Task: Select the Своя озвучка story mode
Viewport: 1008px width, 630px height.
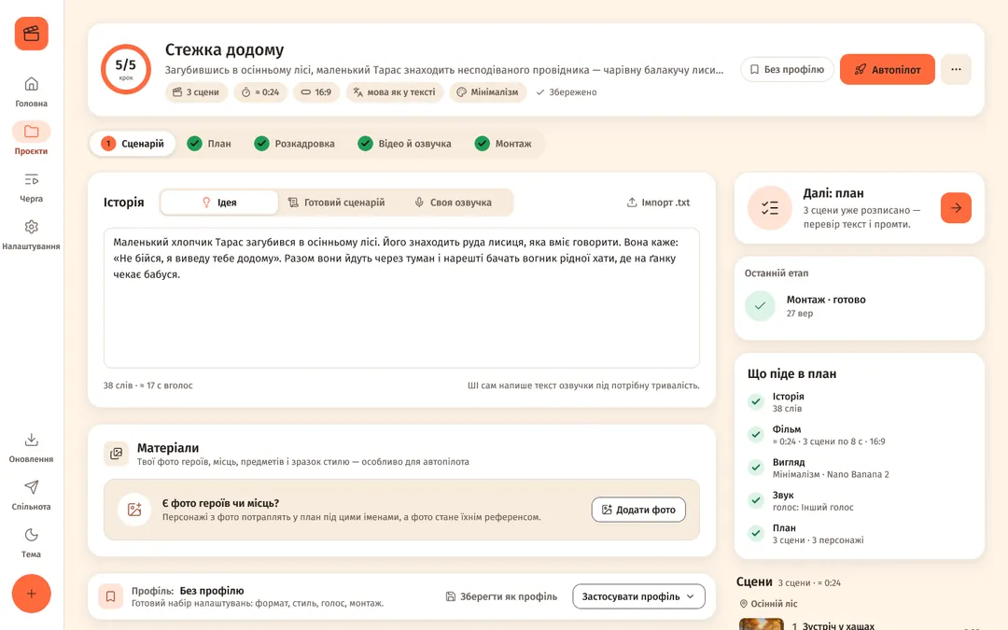Action: click(x=454, y=203)
